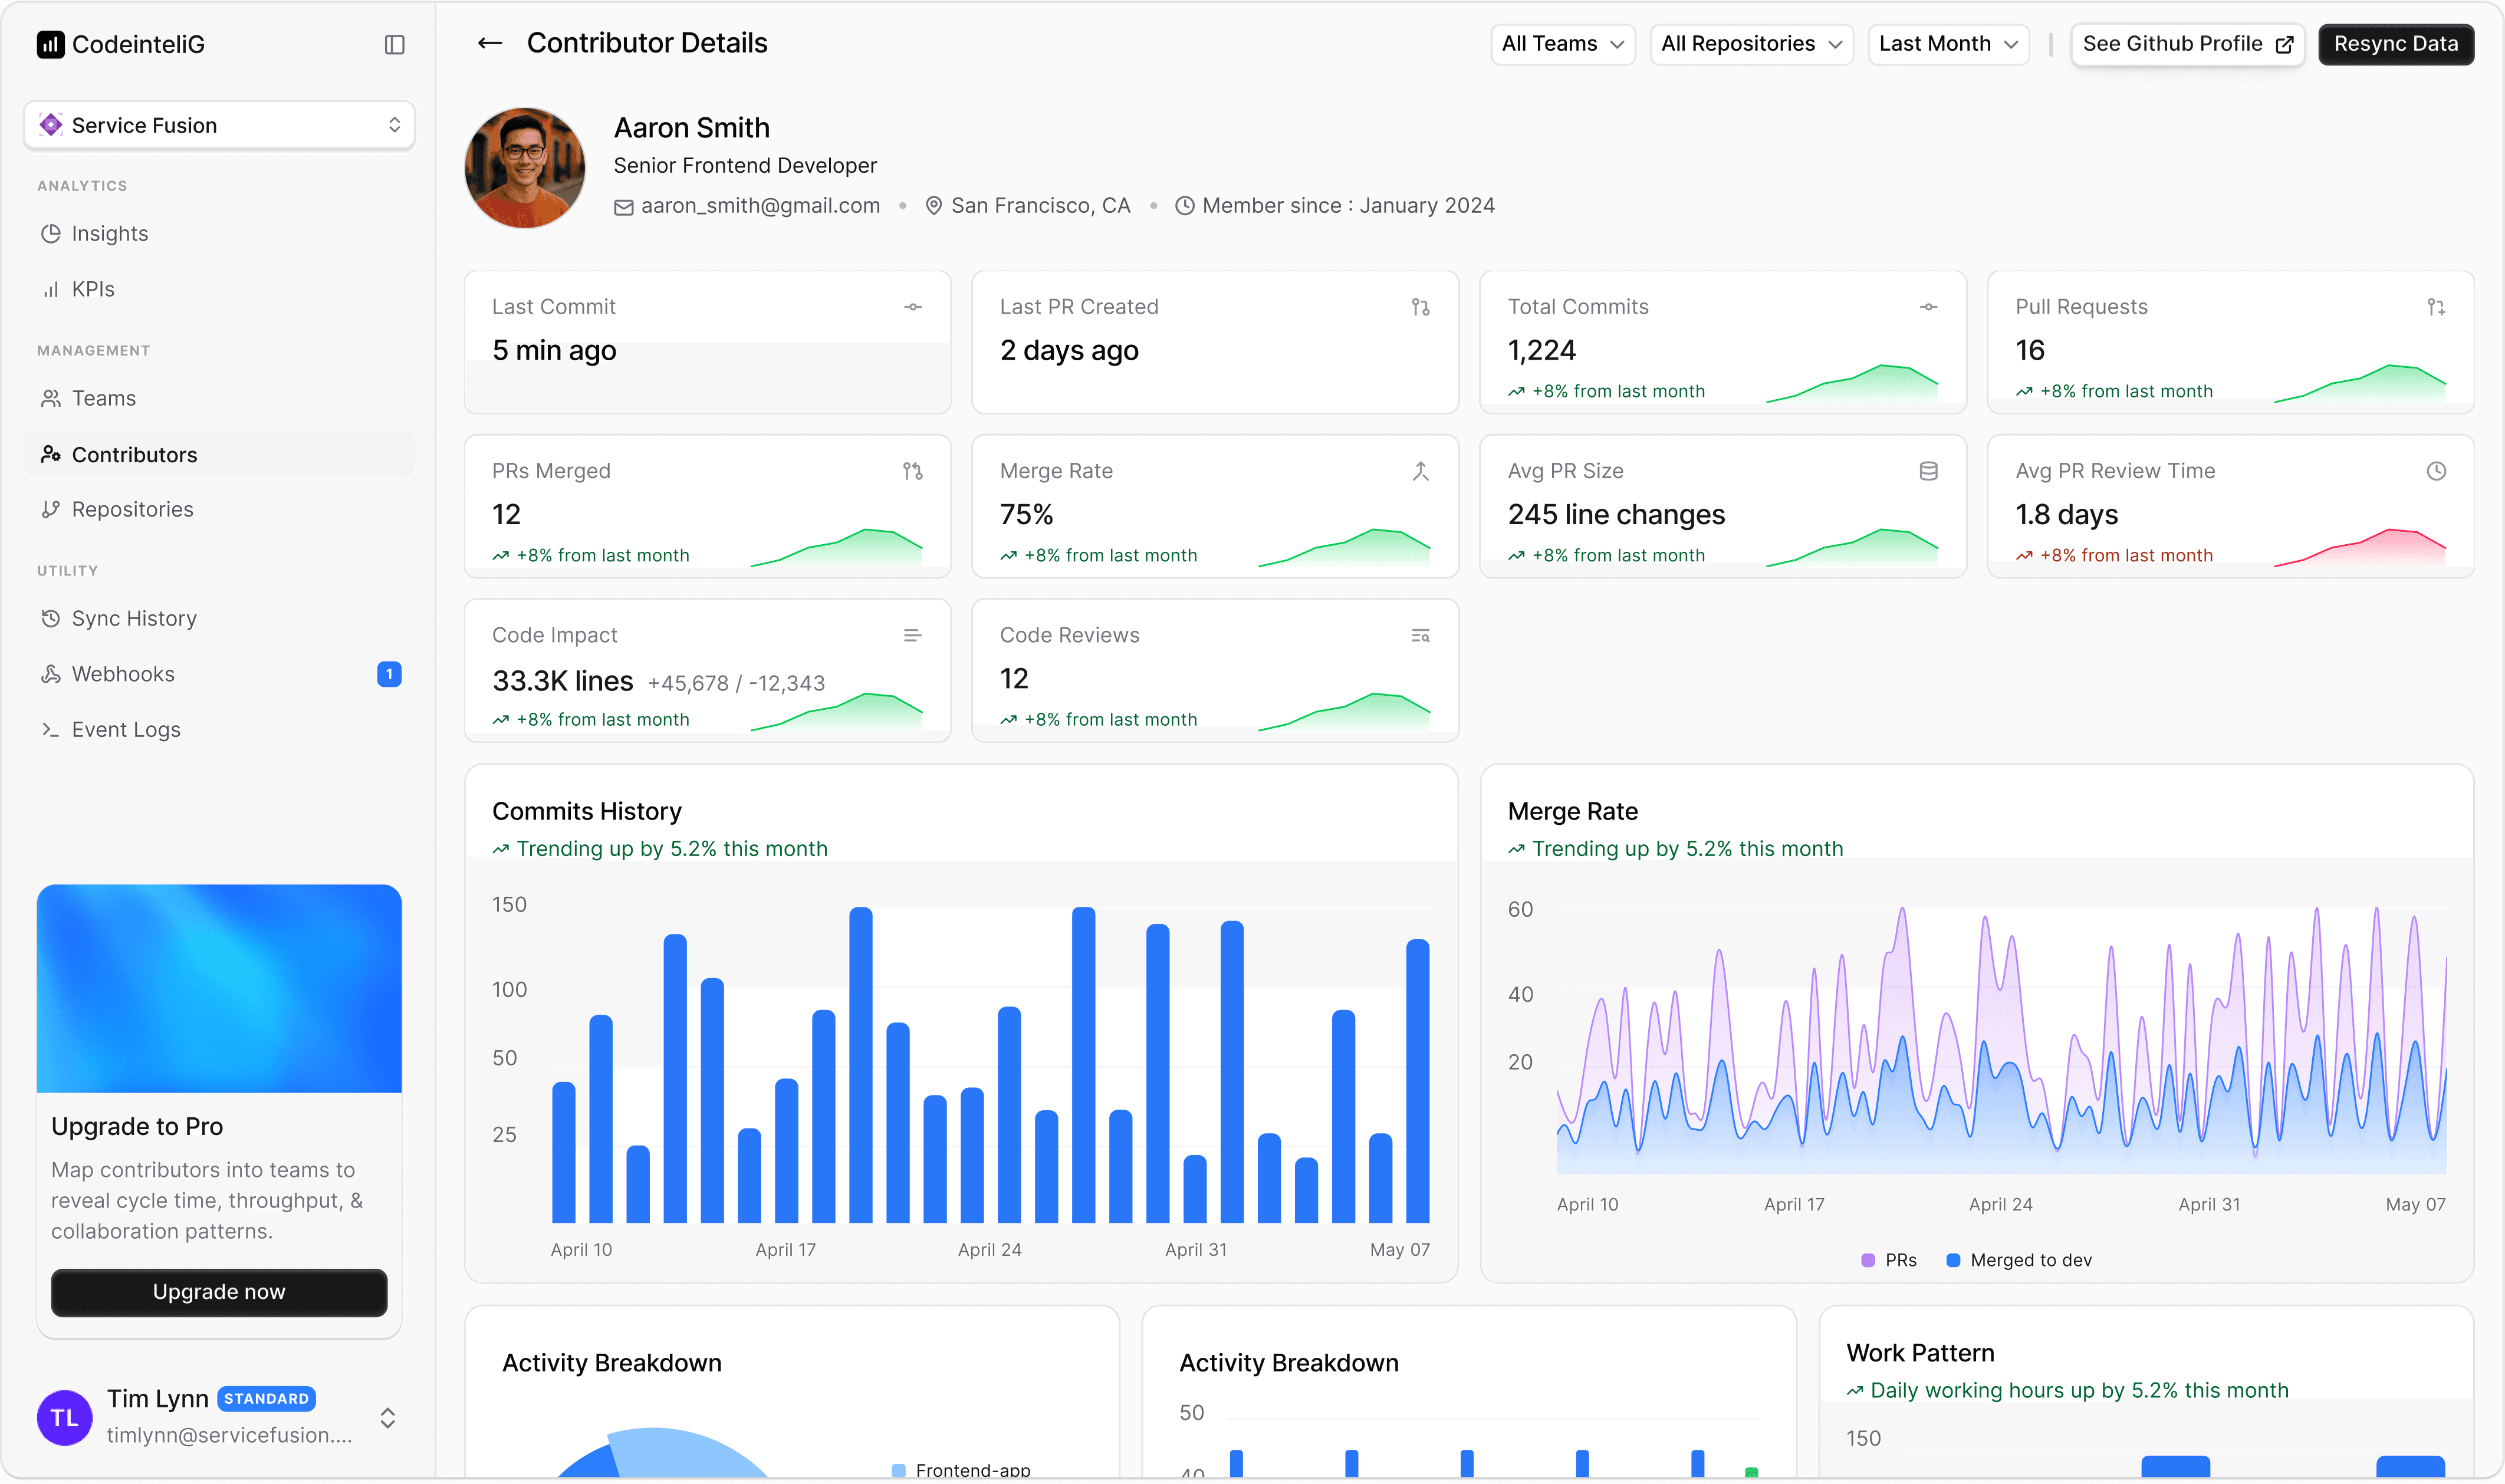Click the Code Reviews search-list icon
Image resolution: width=2505 pixels, height=1484 pixels.
pyautogui.click(x=1420, y=635)
